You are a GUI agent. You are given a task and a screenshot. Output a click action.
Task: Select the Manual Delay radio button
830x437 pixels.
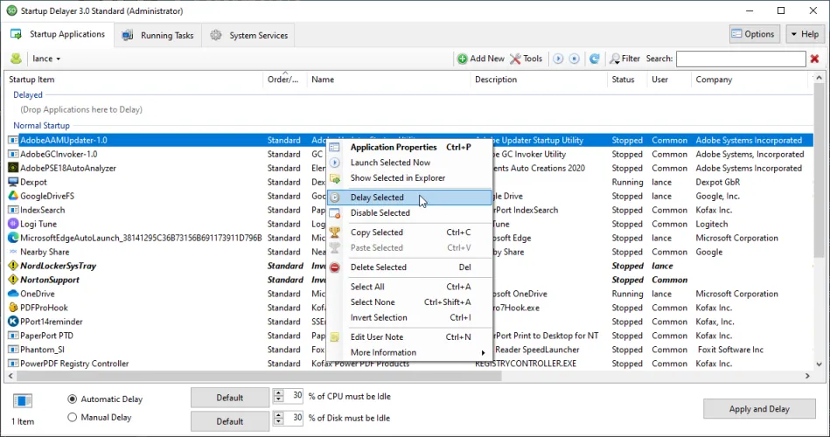[x=73, y=418]
